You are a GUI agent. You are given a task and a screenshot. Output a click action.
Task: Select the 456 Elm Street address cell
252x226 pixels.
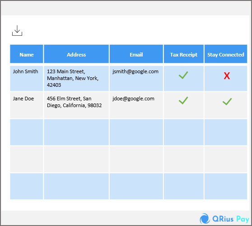tap(76, 105)
